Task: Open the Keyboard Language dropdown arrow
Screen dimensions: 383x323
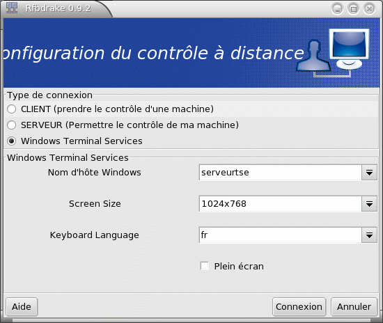Action: [369, 235]
